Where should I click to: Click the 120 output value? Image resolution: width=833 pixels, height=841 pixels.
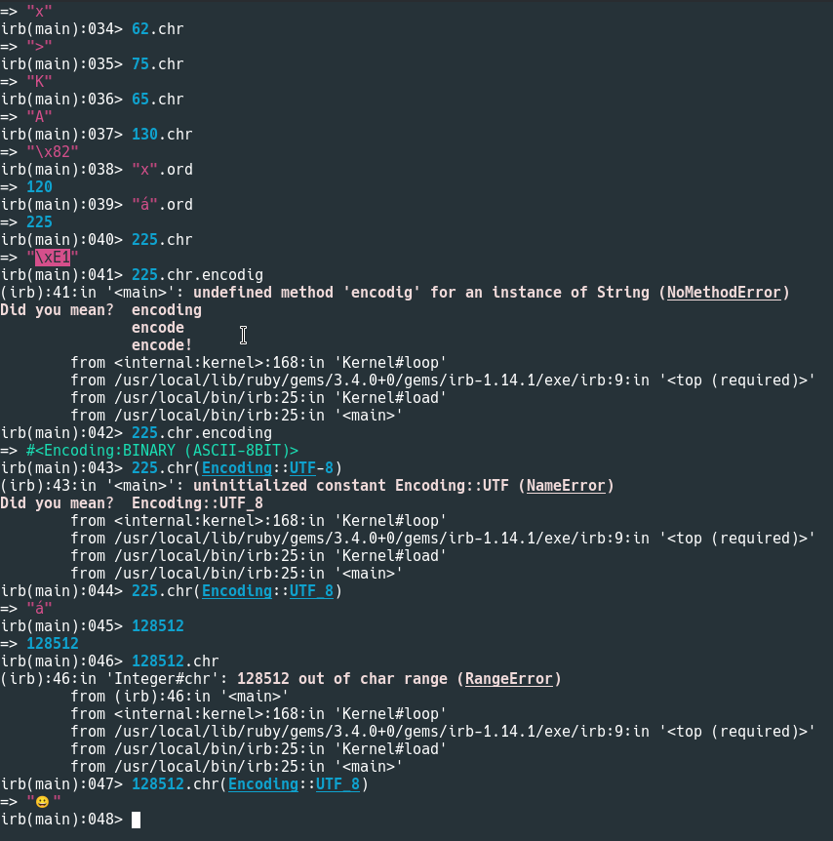tap(39, 187)
